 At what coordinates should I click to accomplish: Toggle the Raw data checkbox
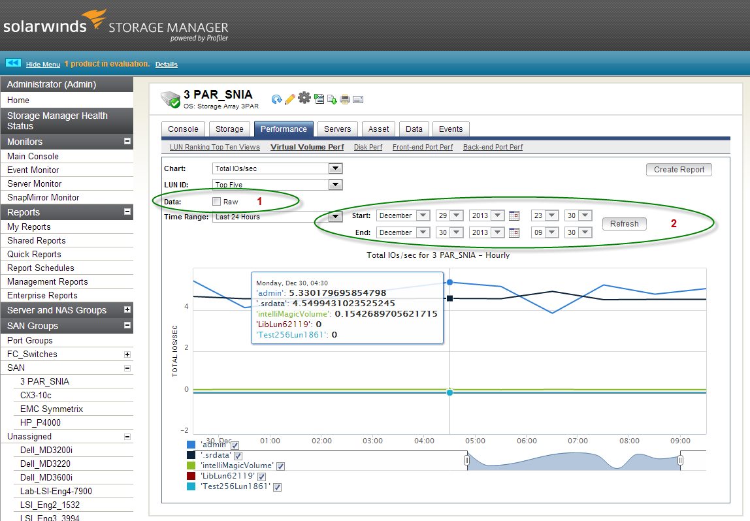click(217, 202)
